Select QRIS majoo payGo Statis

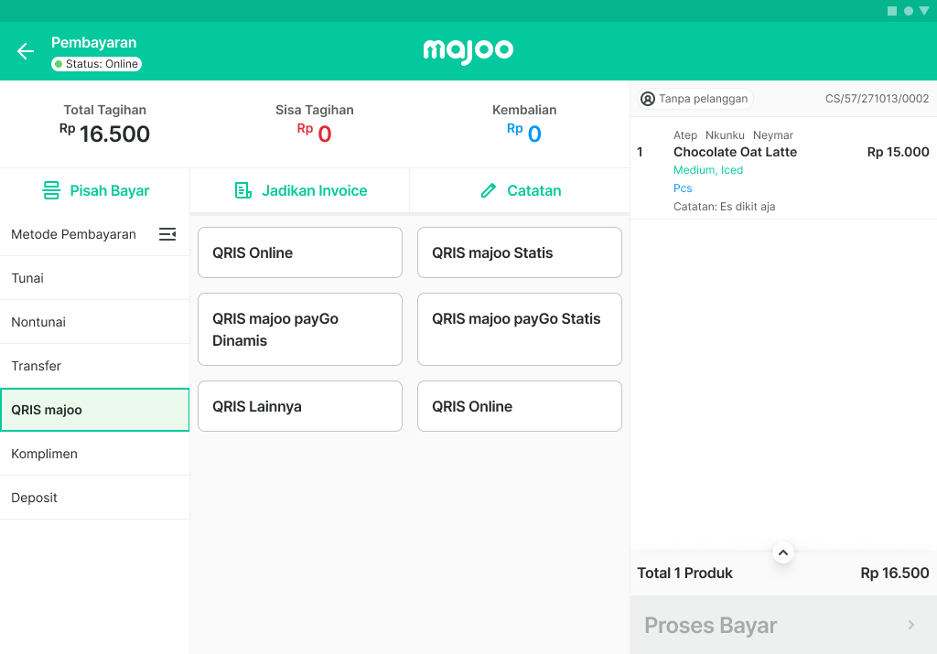click(x=520, y=329)
